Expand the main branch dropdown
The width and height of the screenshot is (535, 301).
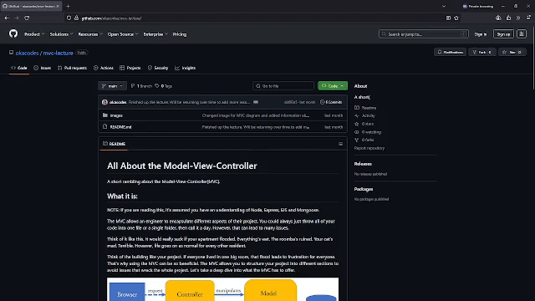[112, 86]
